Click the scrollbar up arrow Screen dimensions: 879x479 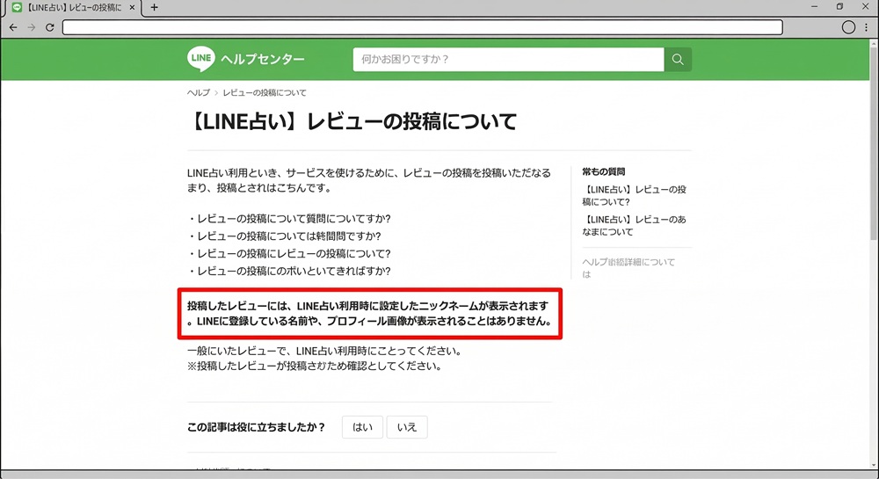click(874, 43)
